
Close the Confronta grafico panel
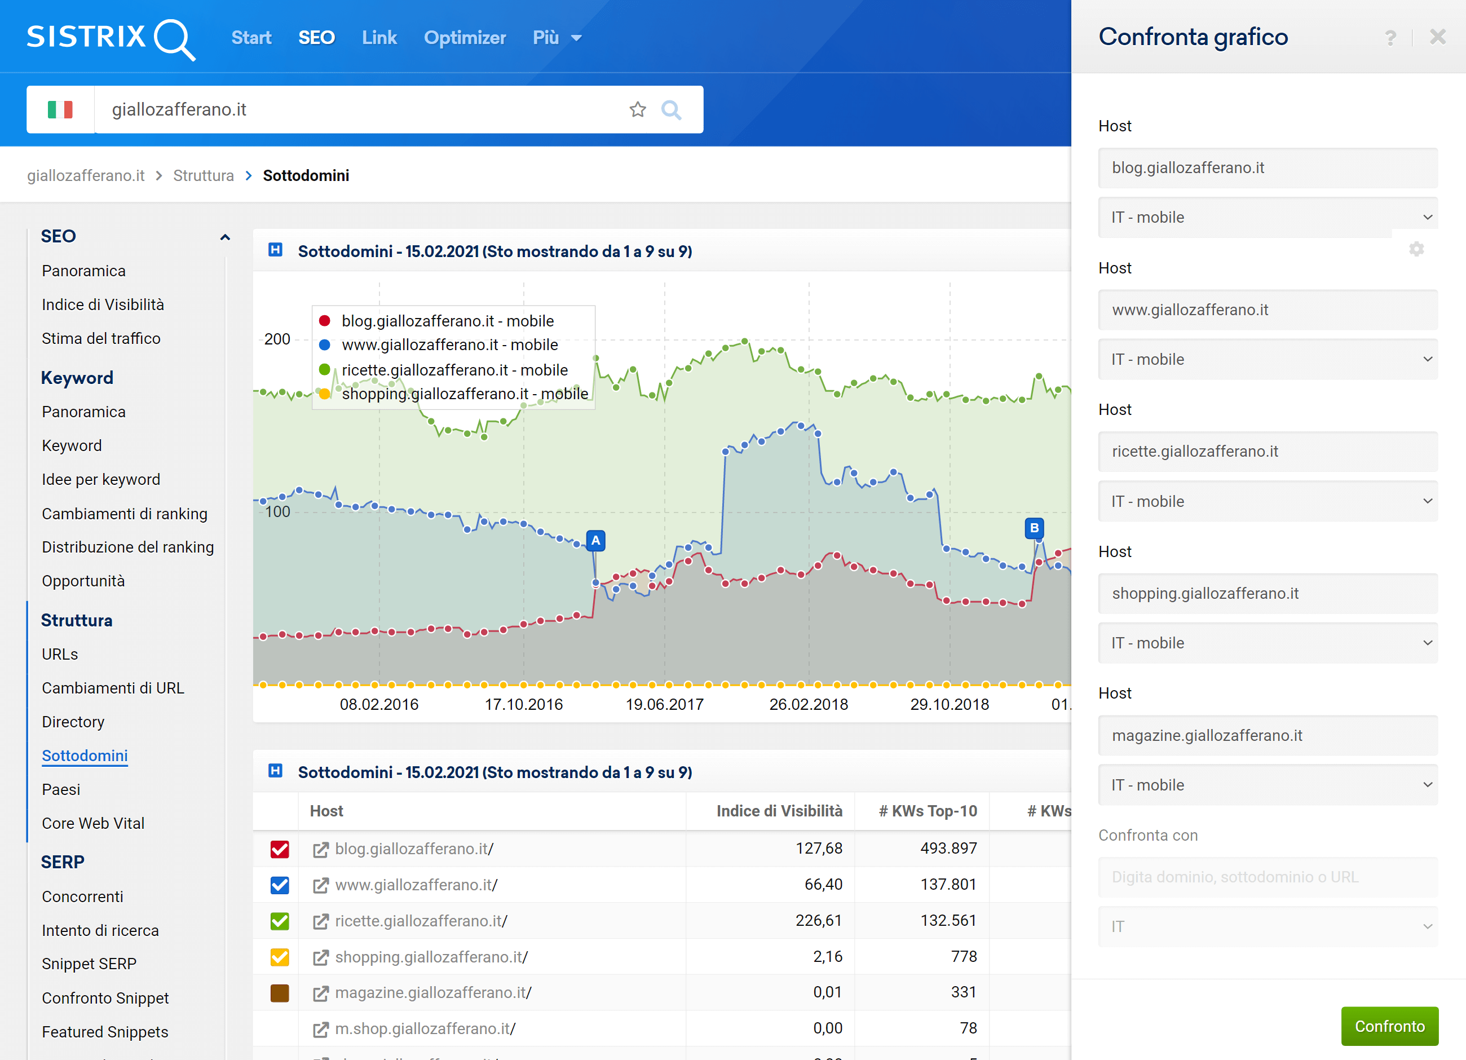(x=1438, y=37)
